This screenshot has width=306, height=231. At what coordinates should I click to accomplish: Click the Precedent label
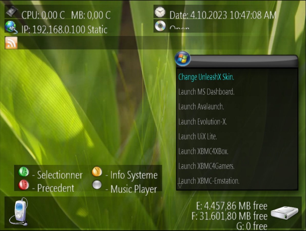56,188
